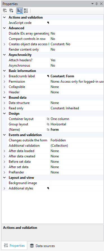
Task: Click the copy icon next to Container layout
Action: (x=48, y=119)
